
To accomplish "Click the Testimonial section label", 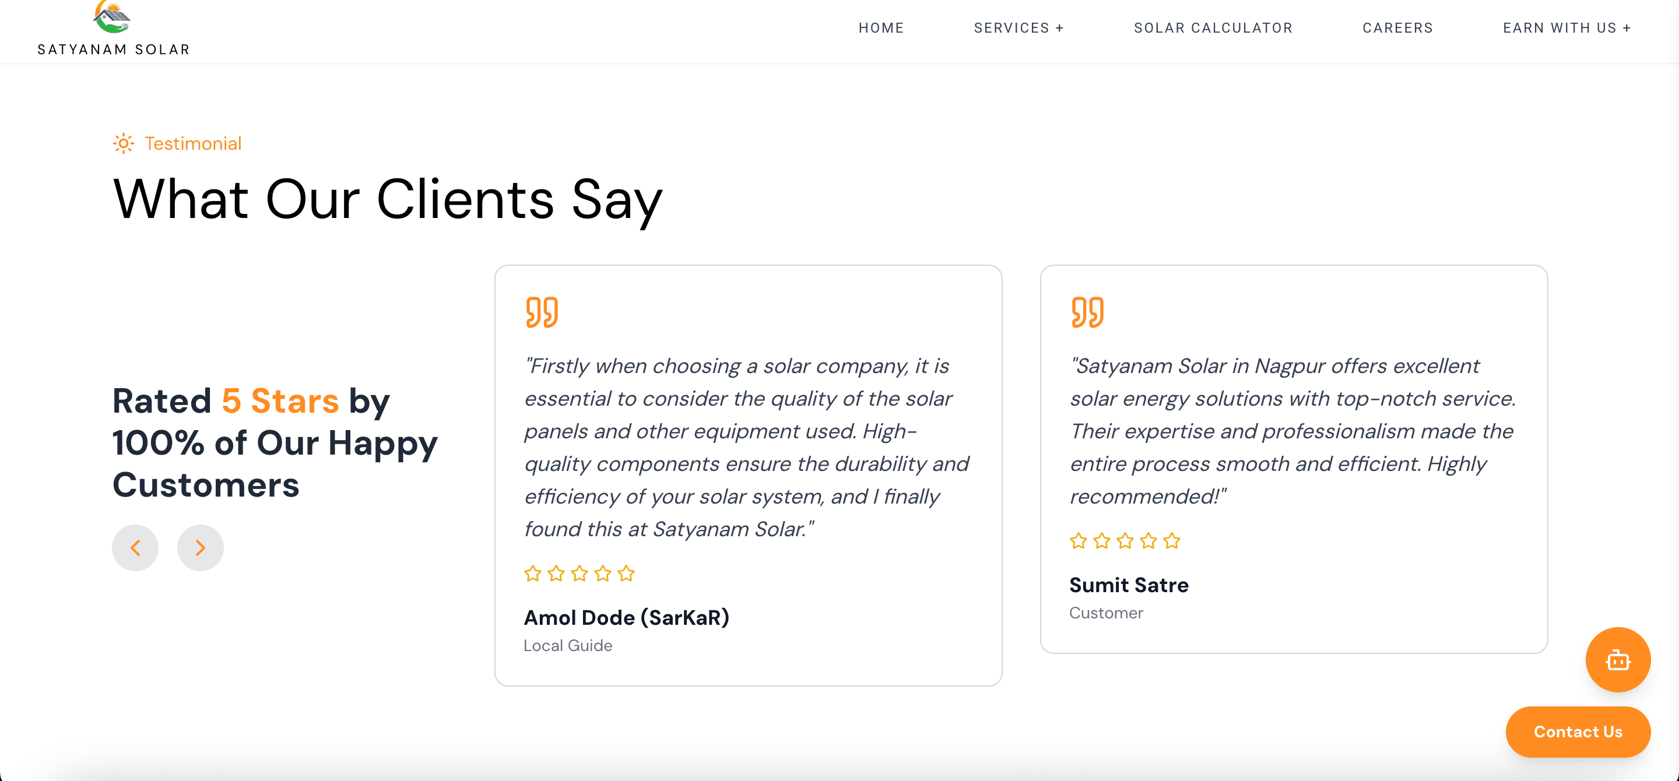I will pyautogui.click(x=193, y=143).
